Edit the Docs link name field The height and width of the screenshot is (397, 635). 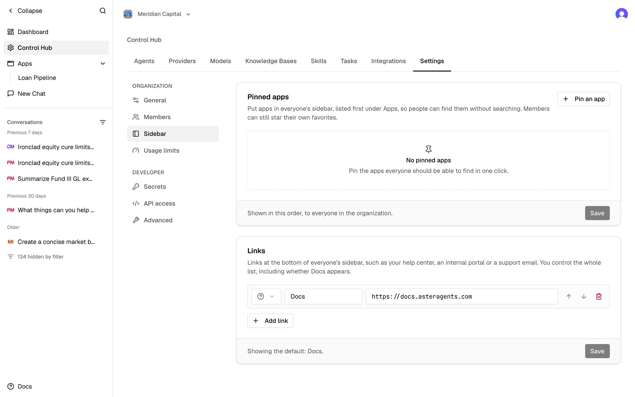[x=324, y=296]
